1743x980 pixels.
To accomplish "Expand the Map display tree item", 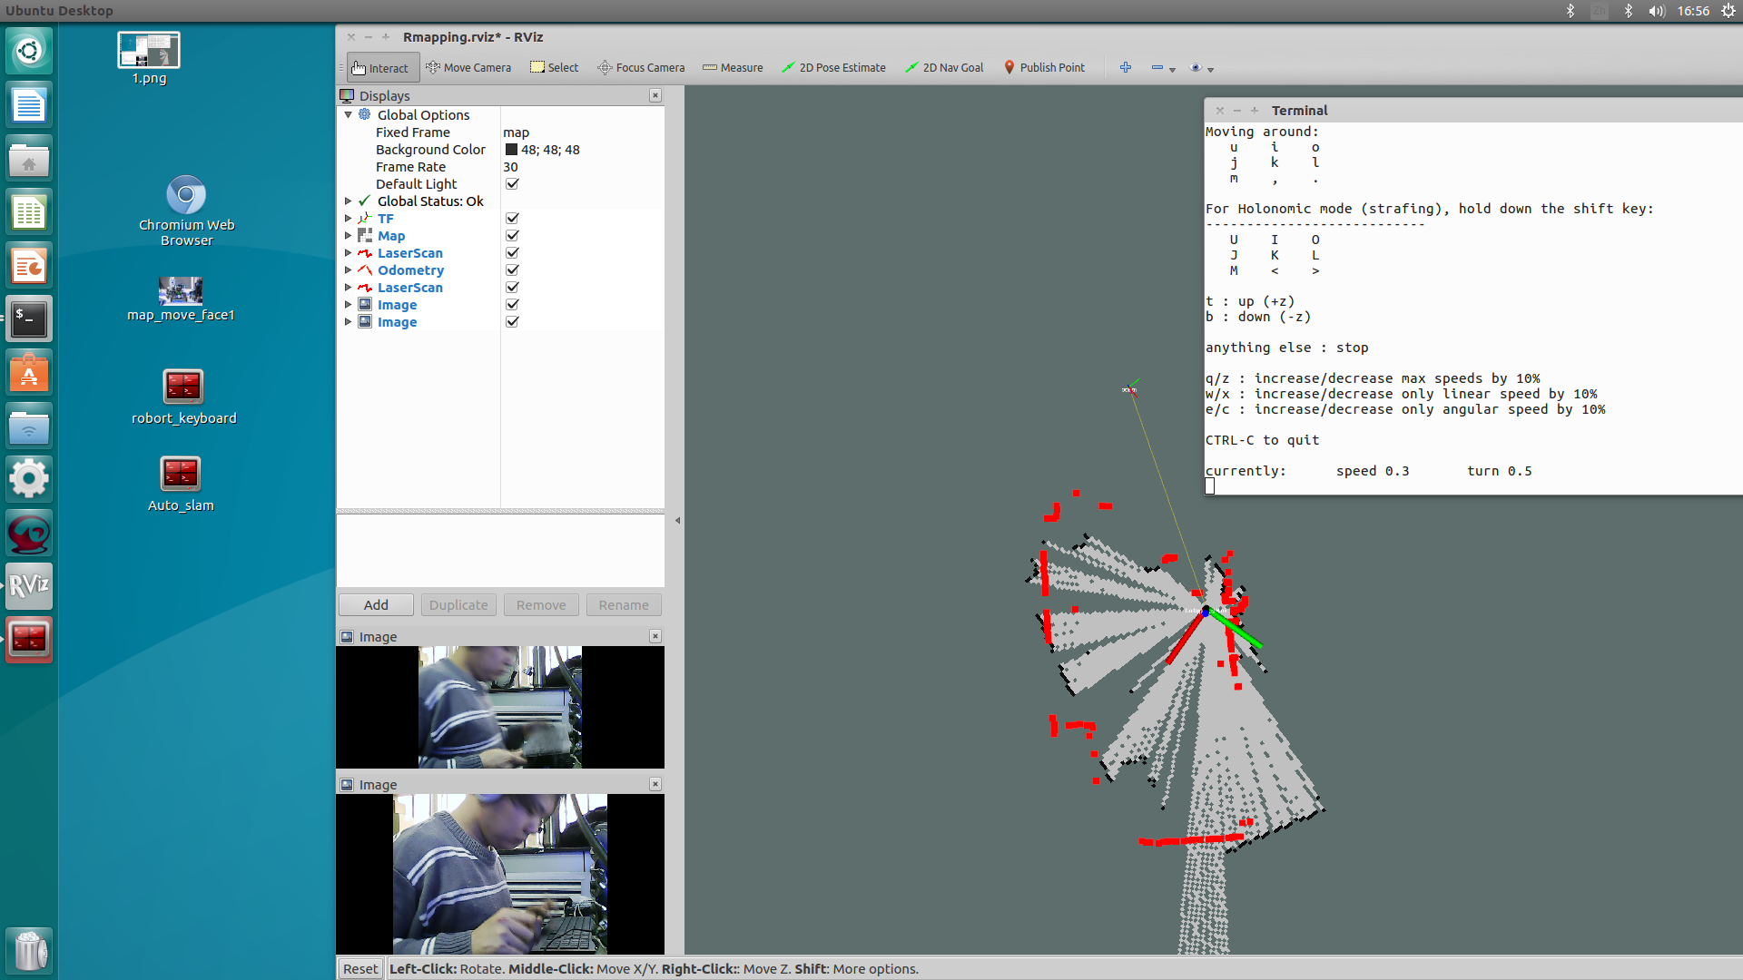I will (x=348, y=236).
